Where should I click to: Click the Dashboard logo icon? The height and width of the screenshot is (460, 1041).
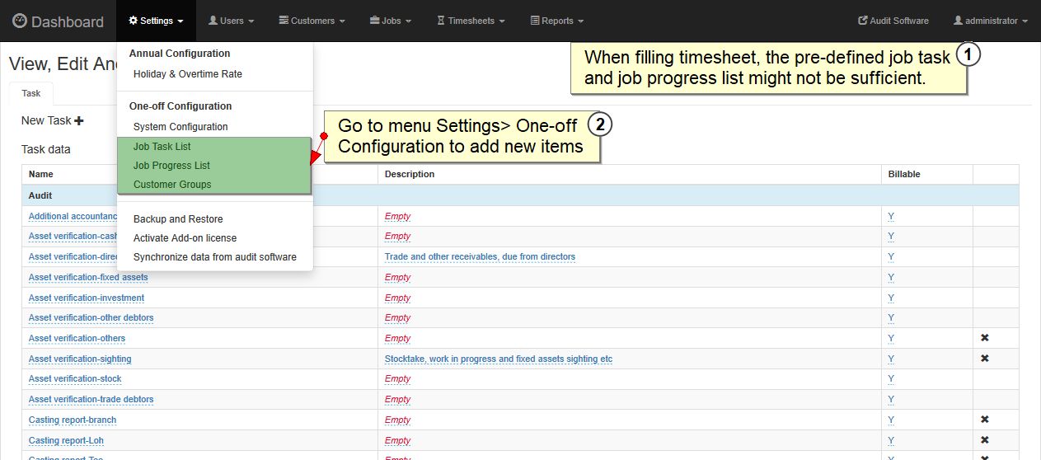point(20,21)
